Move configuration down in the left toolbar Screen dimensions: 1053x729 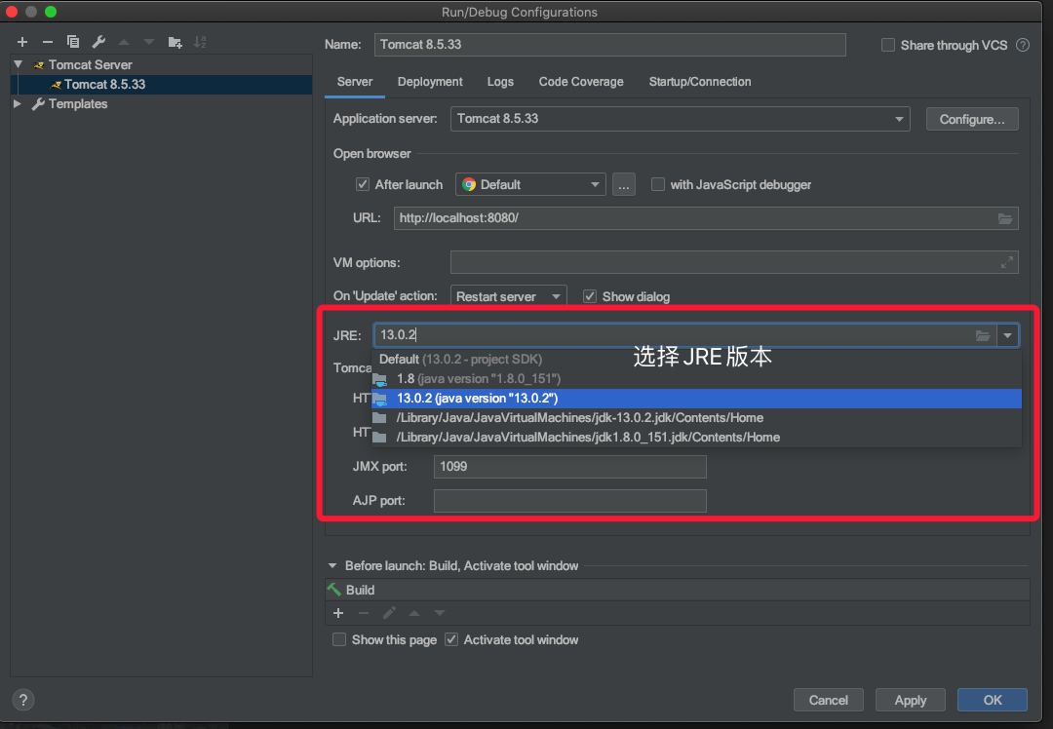(x=149, y=42)
